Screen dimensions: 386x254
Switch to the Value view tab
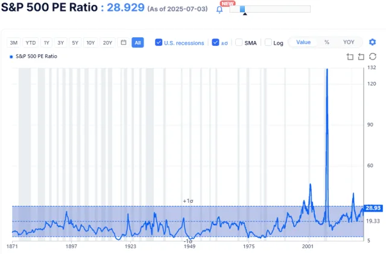click(x=303, y=42)
